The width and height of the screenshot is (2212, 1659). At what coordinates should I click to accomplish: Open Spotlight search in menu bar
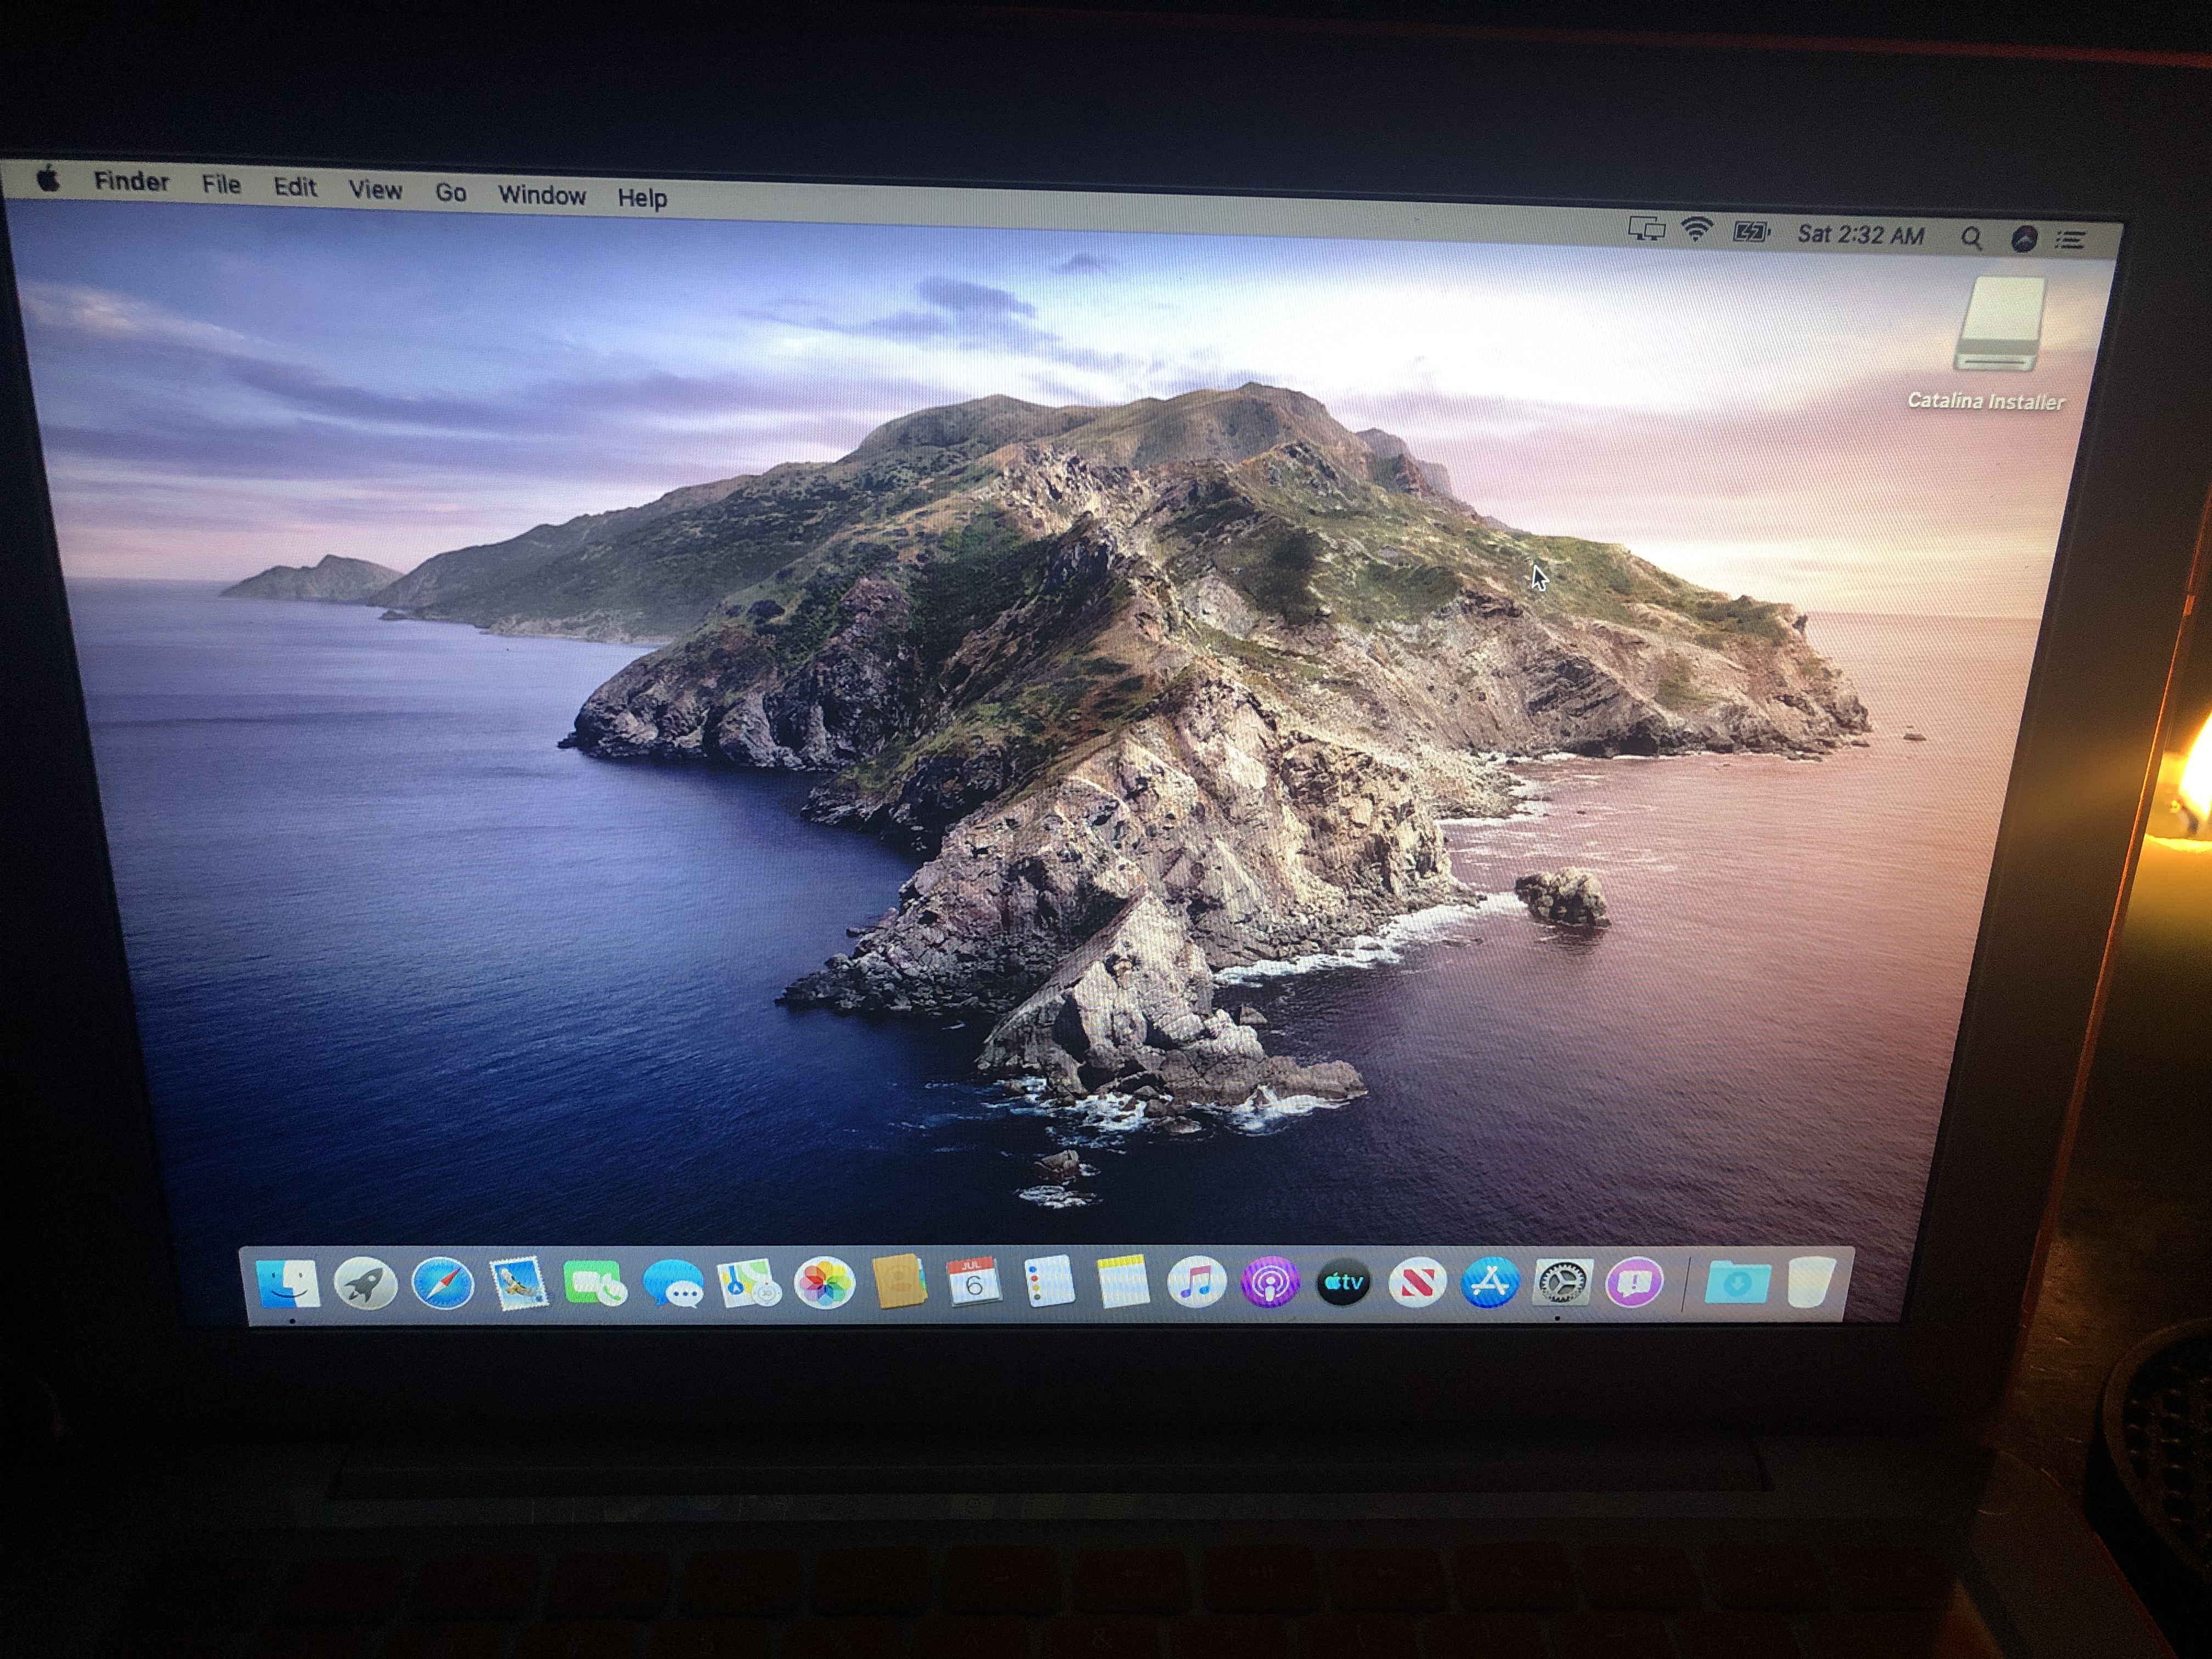[1971, 238]
